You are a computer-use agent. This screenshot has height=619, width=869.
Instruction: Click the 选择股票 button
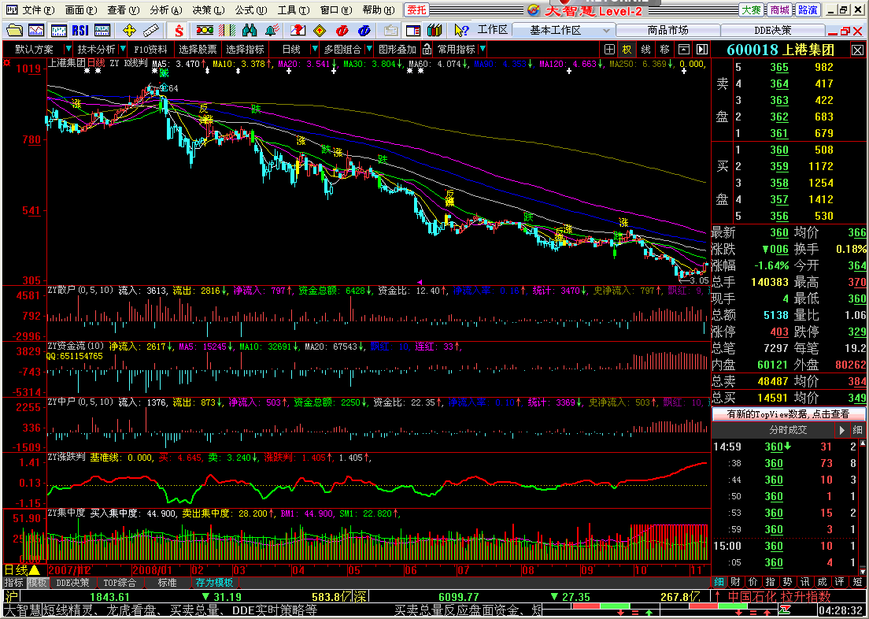(x=198, y=50)
